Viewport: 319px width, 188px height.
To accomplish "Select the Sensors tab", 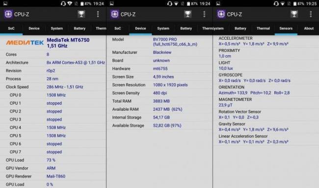I will (x=286, y=28).
